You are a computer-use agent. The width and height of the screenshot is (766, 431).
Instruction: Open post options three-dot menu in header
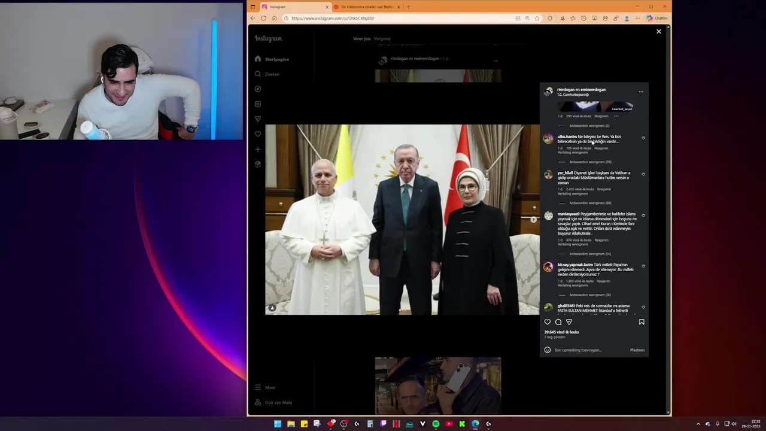tap(641, 92)
